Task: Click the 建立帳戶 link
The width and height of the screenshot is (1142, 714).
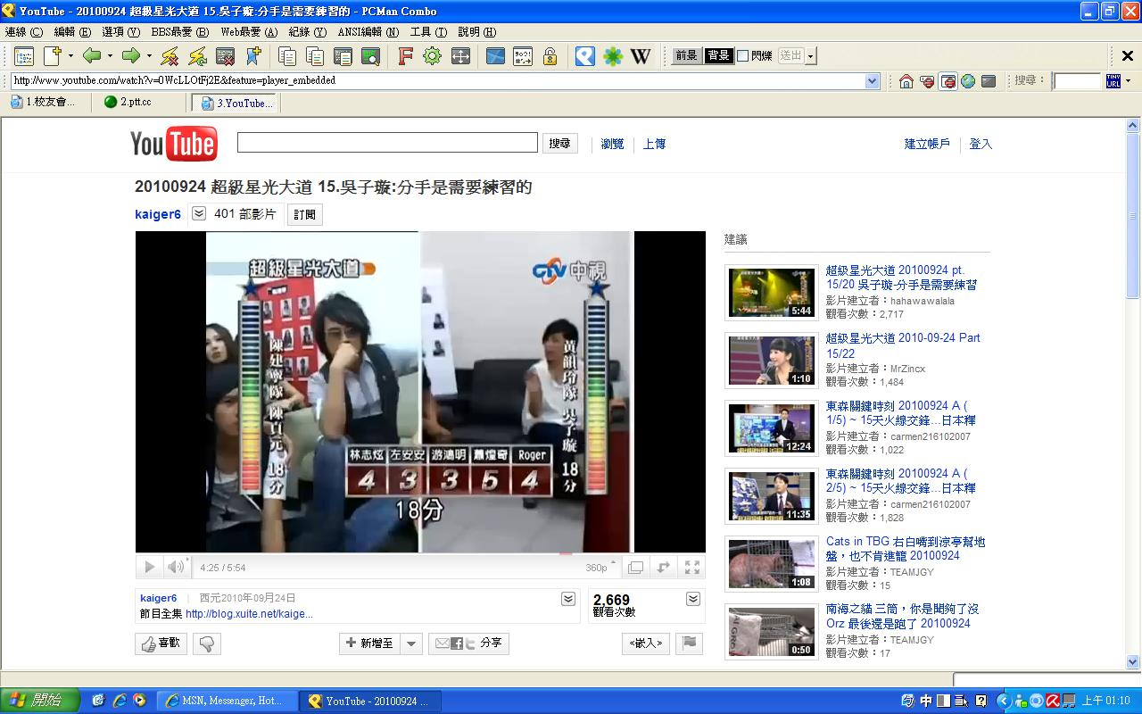Action: coord(928,144)
